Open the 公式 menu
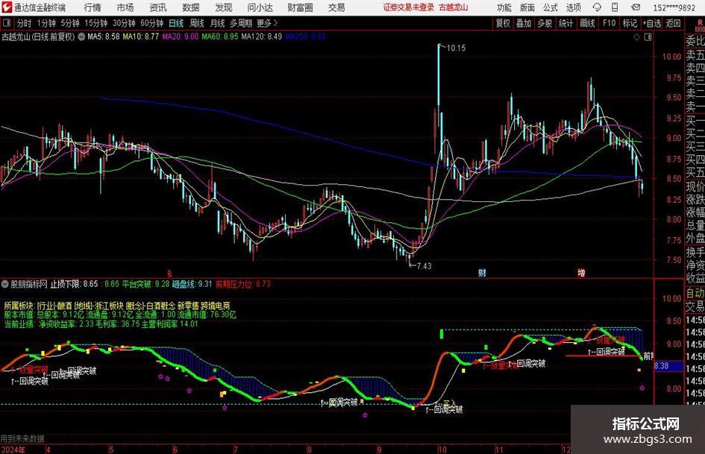Viewport: 705px width, 454px height. pyautogui.click(x=550, y=7)
